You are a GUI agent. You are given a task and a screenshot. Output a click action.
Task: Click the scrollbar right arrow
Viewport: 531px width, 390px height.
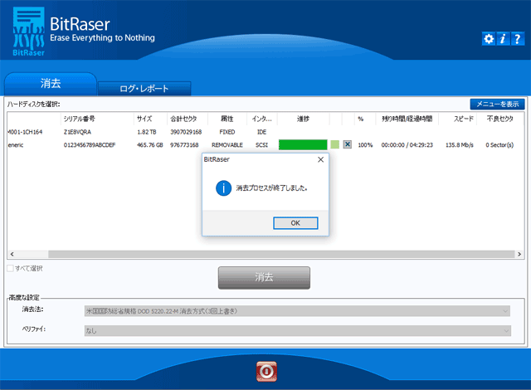tap(519, 254)
